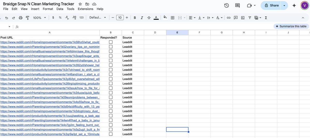
Task: Open the LifeProTips lpt_overwhelmed link
Action: (x=50, y=79)
